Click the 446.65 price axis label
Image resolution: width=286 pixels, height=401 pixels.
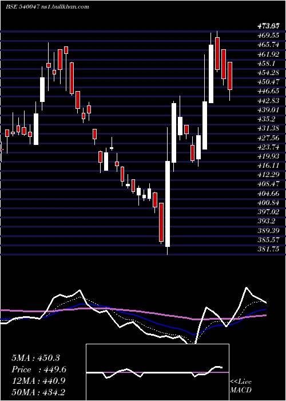268,91
